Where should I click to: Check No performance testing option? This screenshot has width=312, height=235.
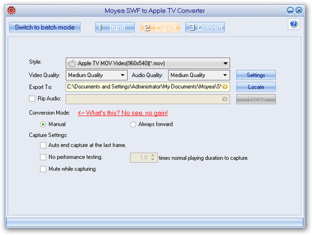(x=43, y=157)
